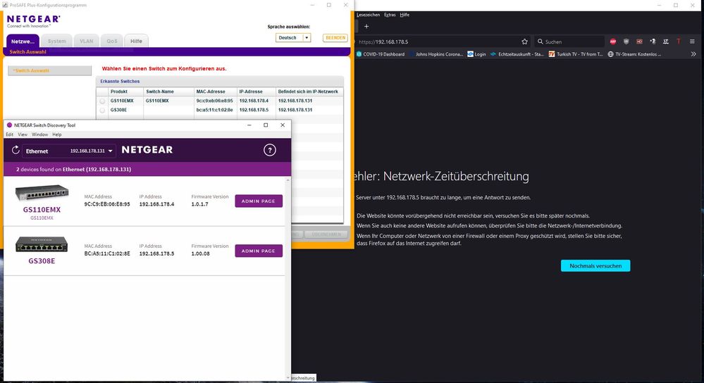Open ADMIN PAGE for GS110EMX
The image size is (704, 383).
point(259,201)
